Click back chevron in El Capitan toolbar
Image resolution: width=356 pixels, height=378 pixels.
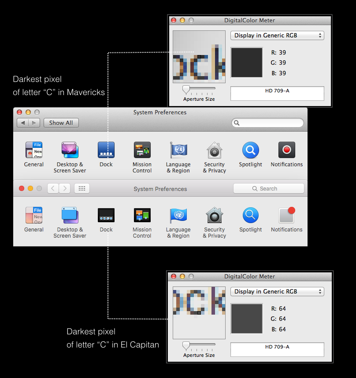[x=53, y=188]
